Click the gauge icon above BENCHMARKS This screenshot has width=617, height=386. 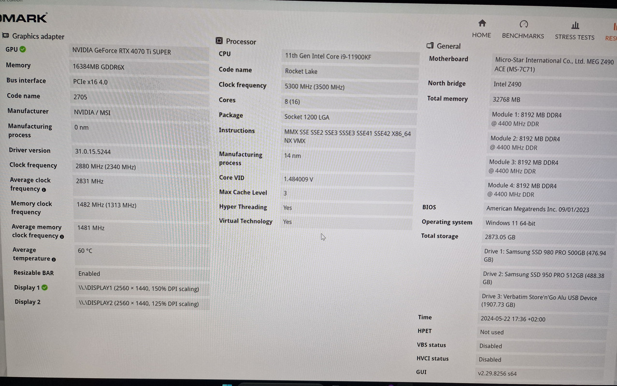(524, 24)
